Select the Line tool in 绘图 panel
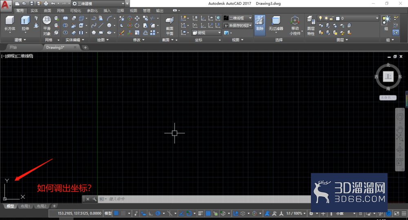 tap(101, 26)
